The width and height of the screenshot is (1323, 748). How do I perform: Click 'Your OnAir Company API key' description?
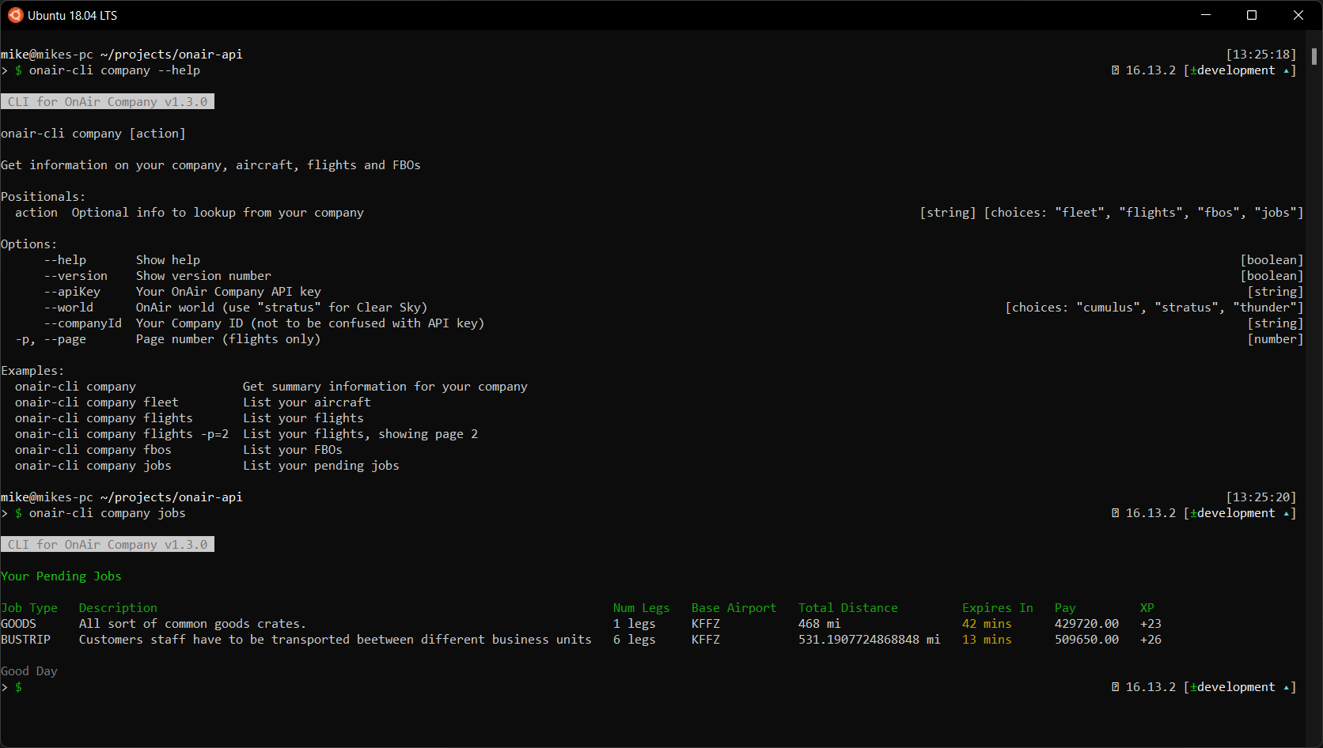coord(229,292)
